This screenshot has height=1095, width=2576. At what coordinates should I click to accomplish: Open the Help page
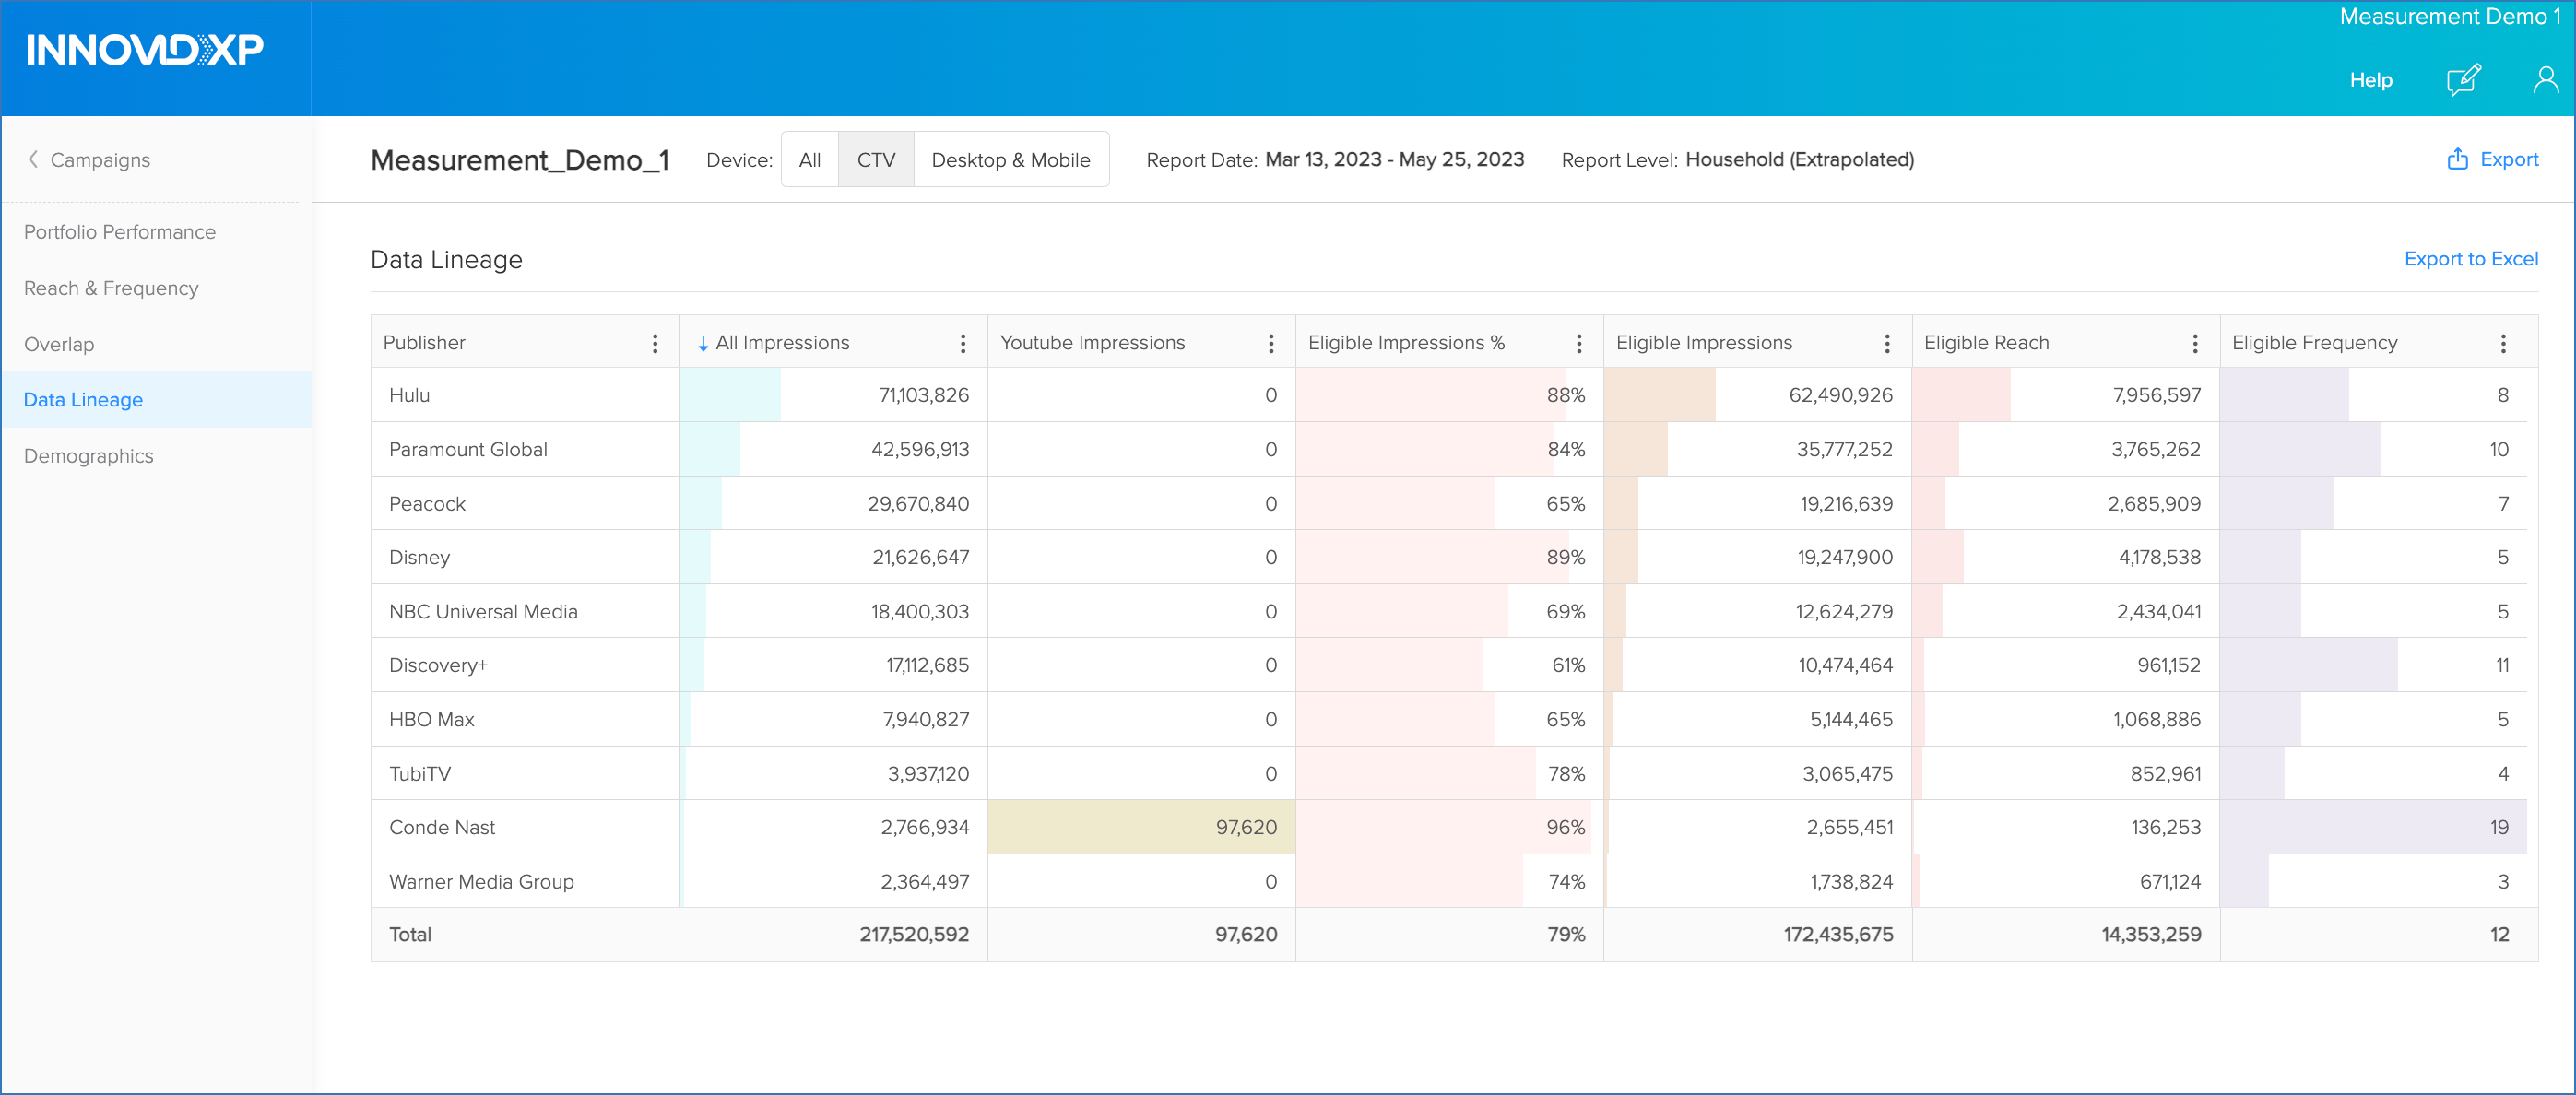[2371, 80]
